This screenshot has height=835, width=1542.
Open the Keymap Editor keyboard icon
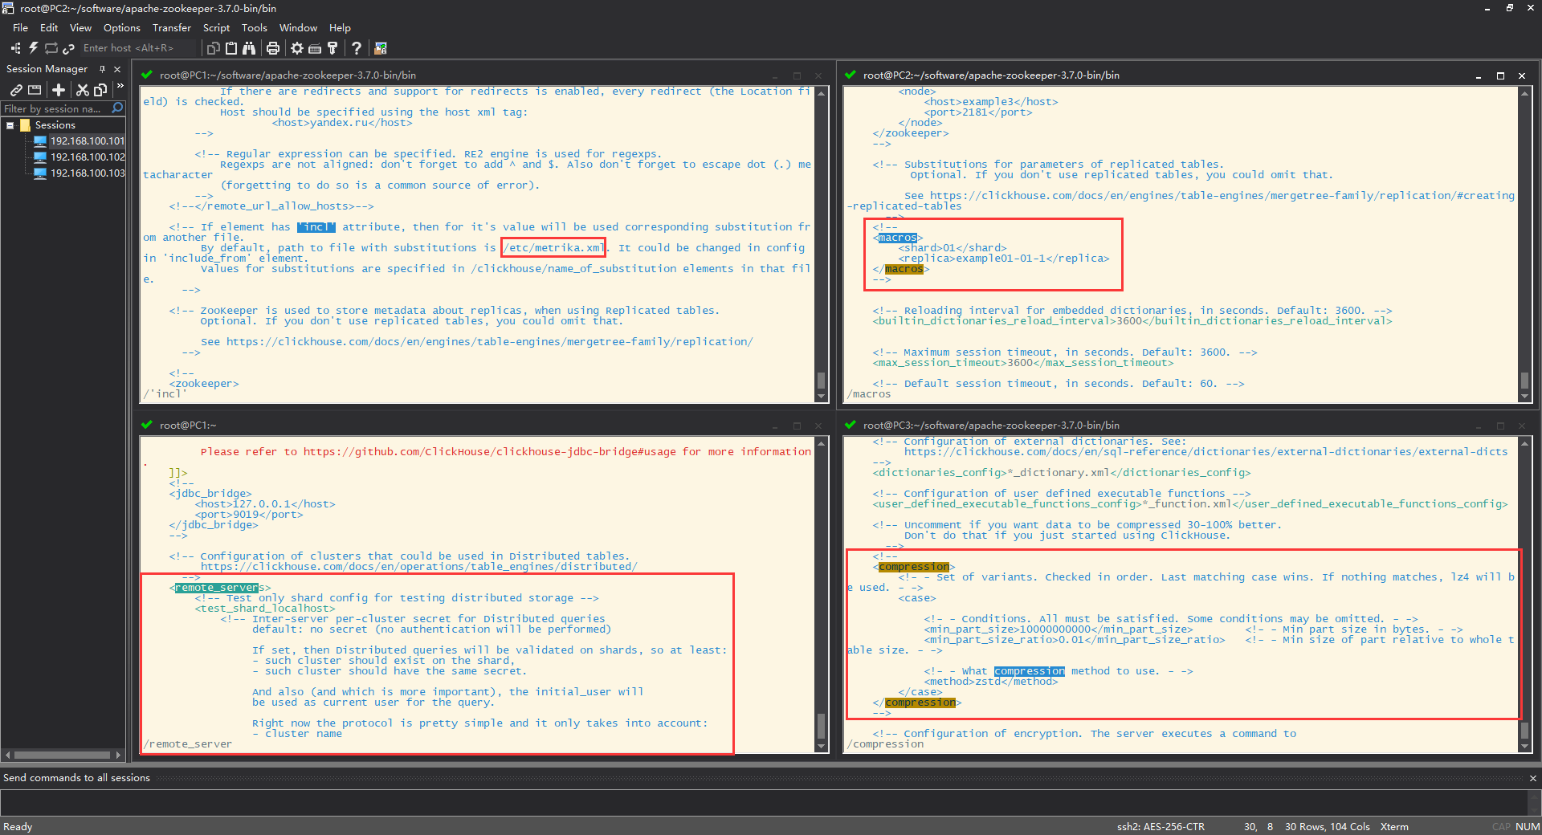[x=315, y=48]
